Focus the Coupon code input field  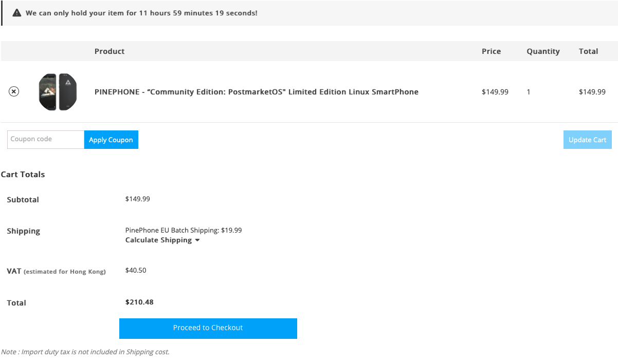46,140
